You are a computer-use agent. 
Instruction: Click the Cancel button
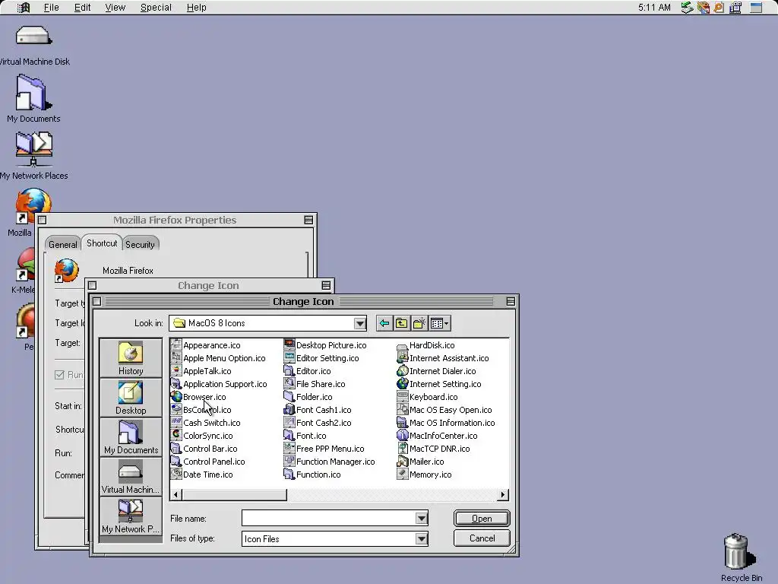[x=482, y=538]
